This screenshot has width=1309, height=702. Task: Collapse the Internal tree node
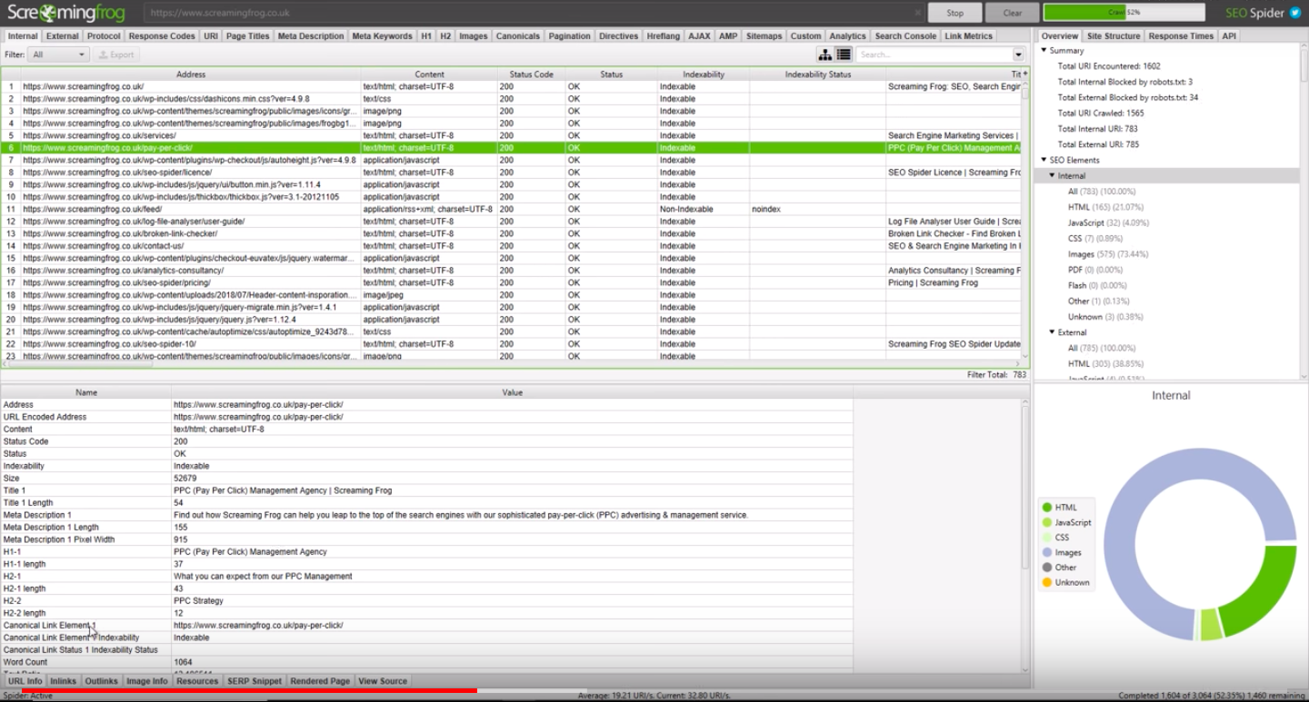tap(1052, 175)
